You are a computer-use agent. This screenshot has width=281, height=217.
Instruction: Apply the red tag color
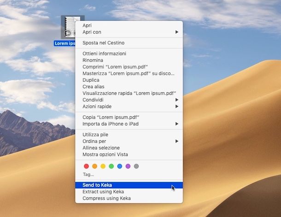tap(87, 166)
